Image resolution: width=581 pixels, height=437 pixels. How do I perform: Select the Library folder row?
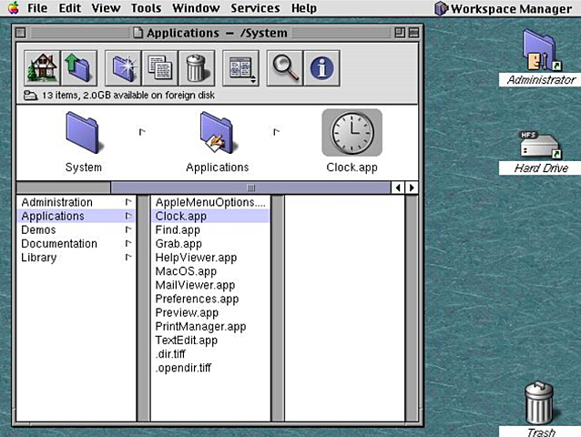[x=76, y=258]
